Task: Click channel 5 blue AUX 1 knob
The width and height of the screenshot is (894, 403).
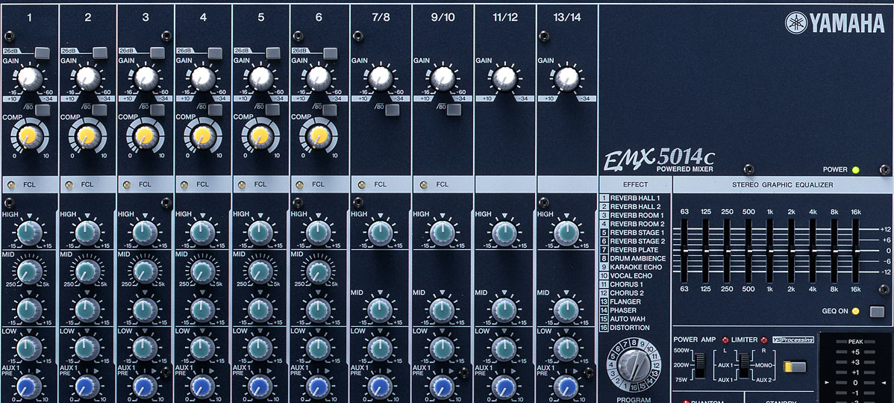Action: pyautogui.click(x=260, y=387)
